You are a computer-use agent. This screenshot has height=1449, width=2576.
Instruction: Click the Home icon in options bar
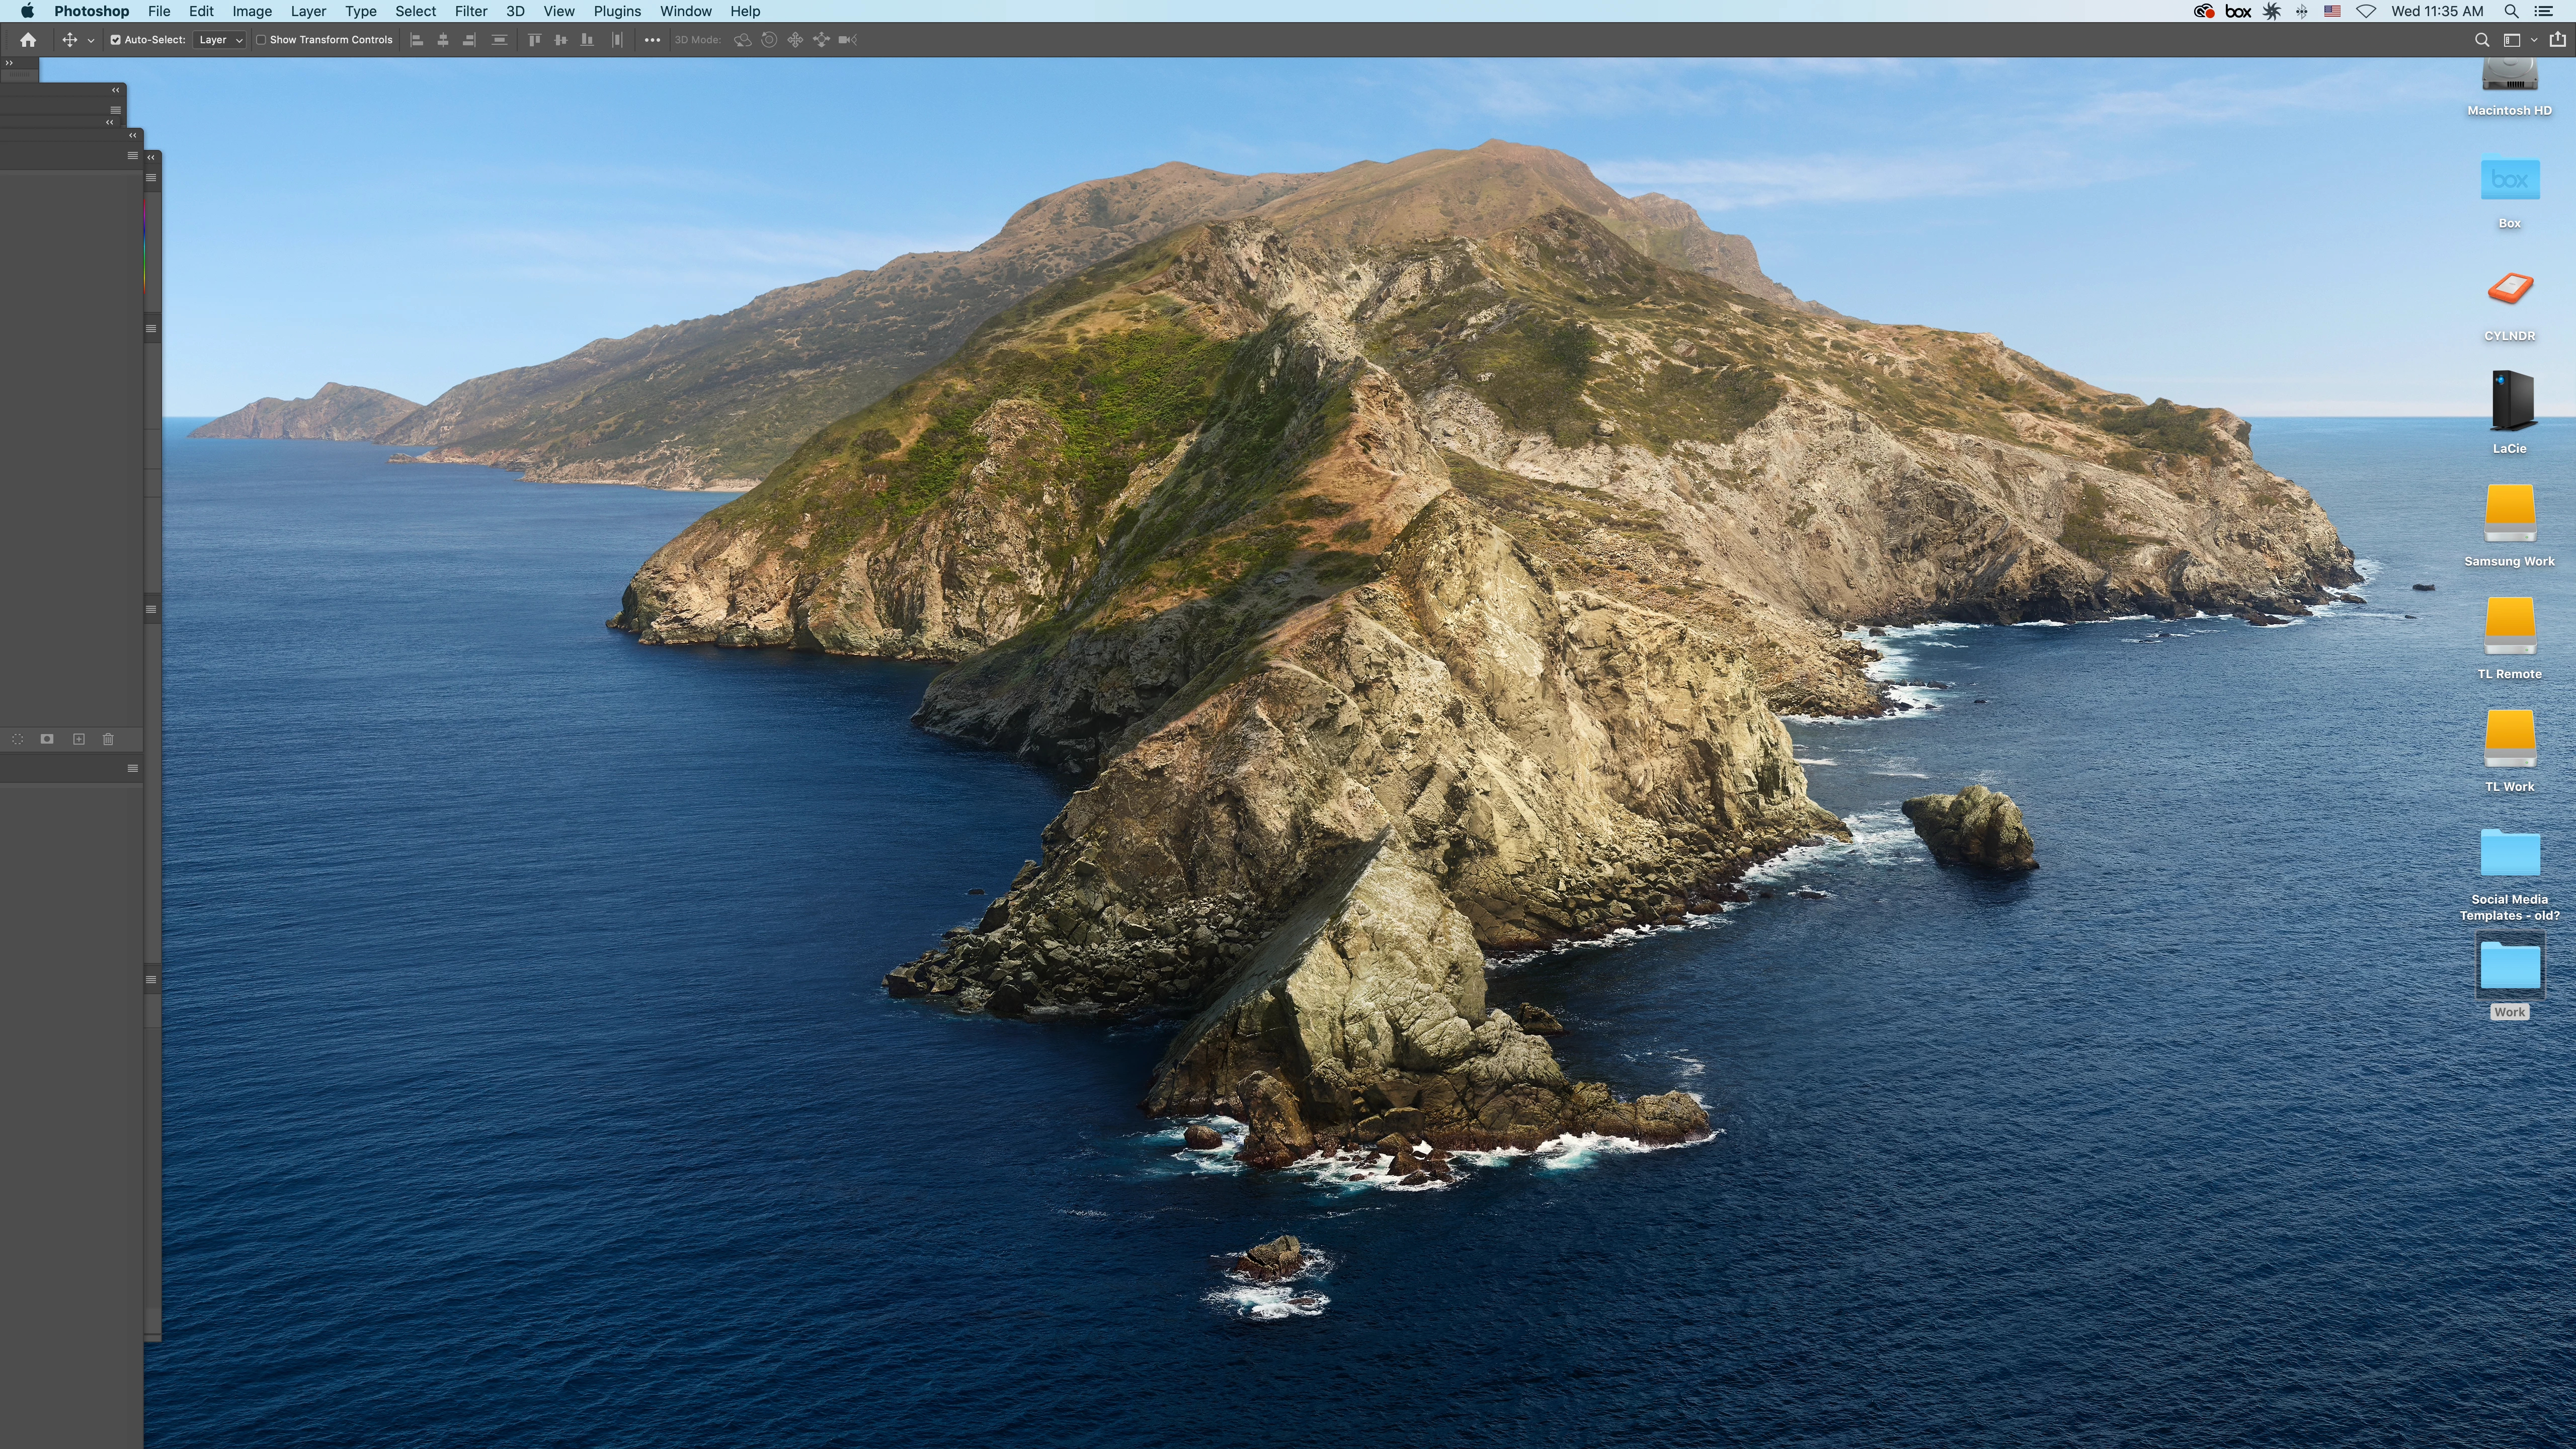[28, 40]
